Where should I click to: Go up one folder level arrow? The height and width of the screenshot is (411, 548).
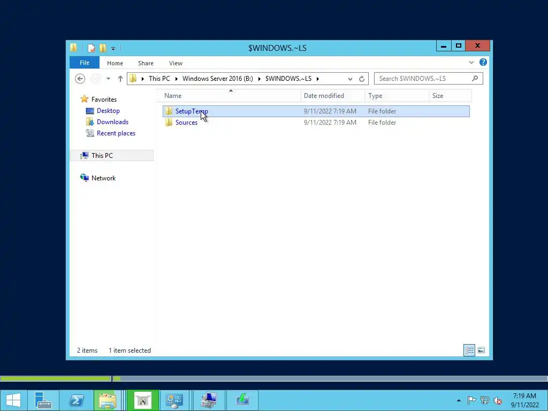(x=120, y=79)
